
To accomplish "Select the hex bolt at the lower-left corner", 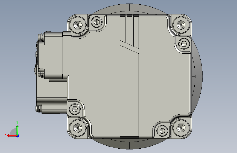I will pyautogui.click(x=78, y=128).
